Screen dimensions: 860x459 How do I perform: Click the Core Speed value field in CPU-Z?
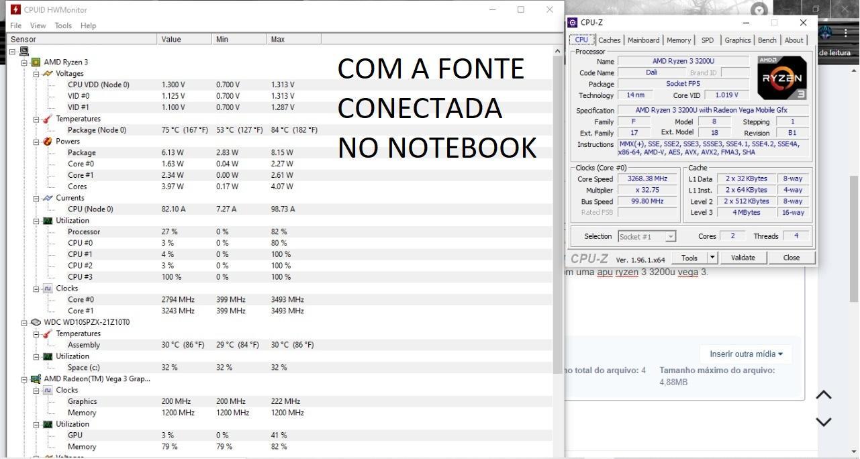coord(647,178)
